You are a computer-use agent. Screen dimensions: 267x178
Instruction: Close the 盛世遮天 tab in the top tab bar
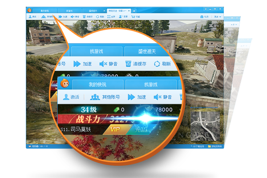pyautogui.click(x=104, y=11)
